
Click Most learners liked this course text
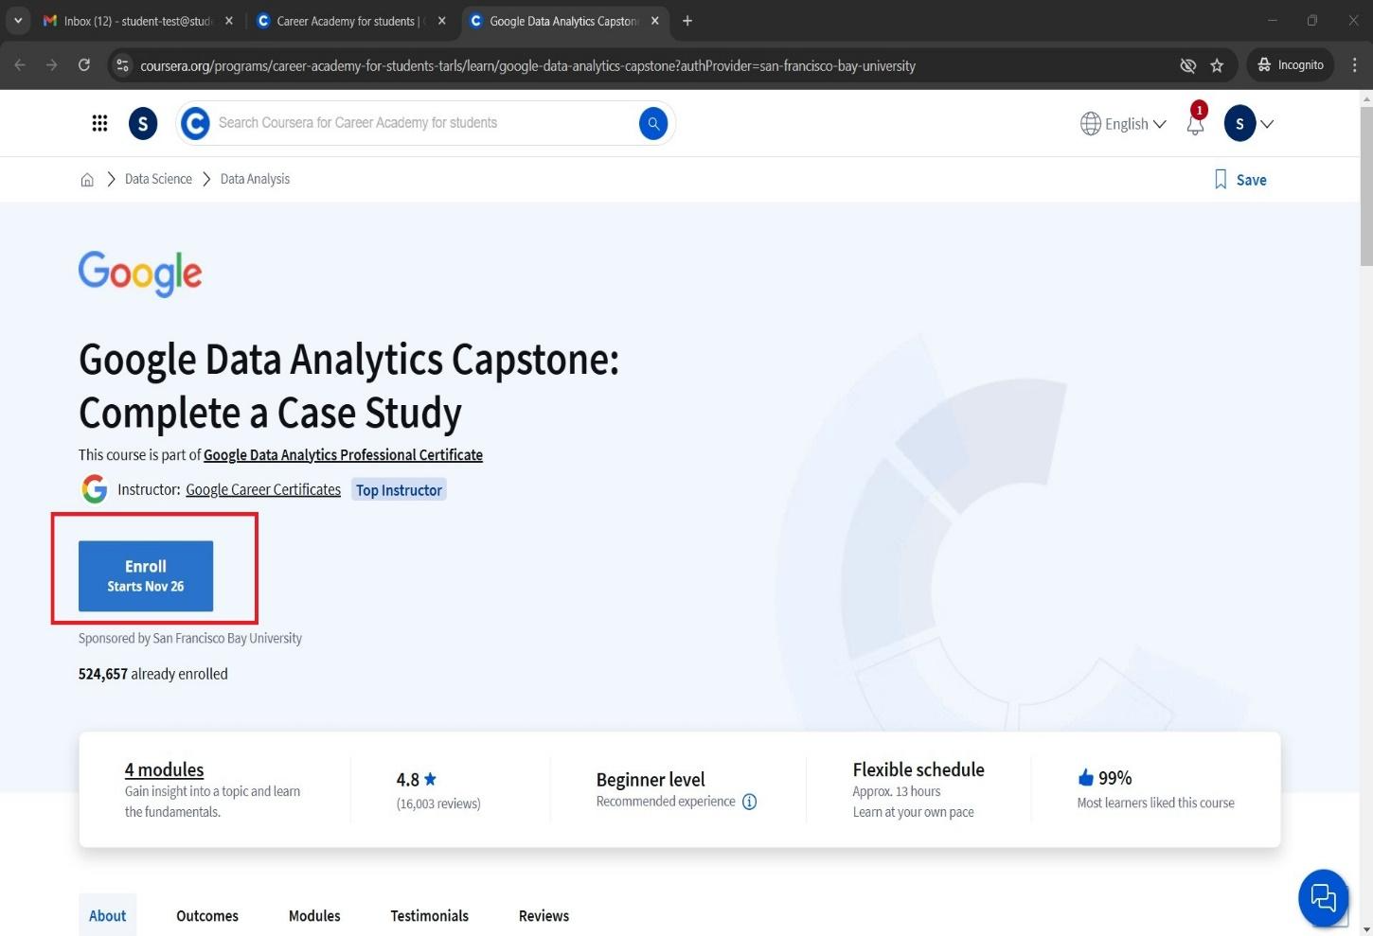pyautogui.click(x=1155, y=803)
